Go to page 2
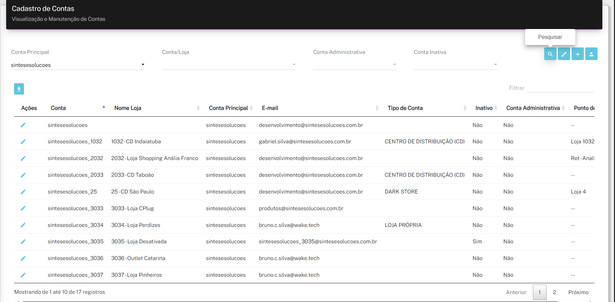 coord(554,292)
